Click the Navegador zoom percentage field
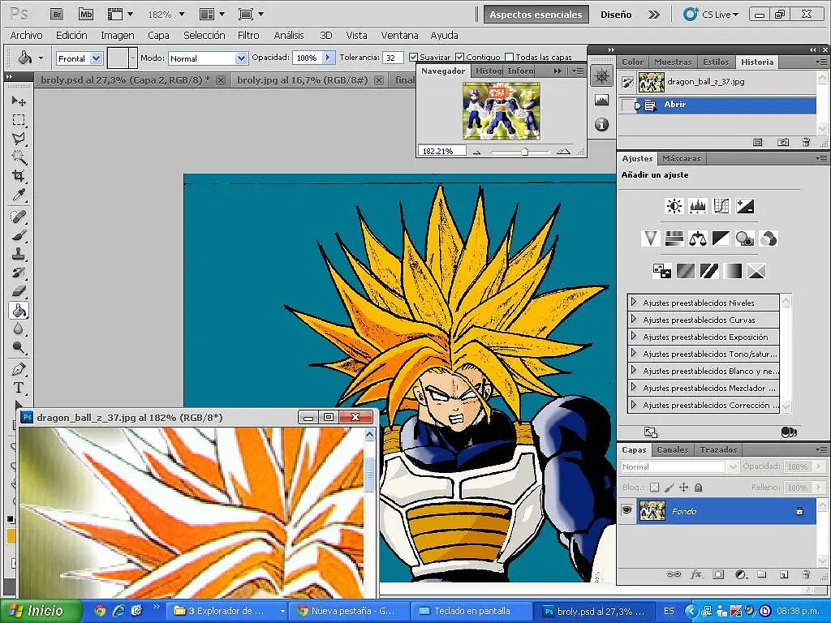Image resolution: width=831 pixels, height=623 pixels. [x=442, y=151]
